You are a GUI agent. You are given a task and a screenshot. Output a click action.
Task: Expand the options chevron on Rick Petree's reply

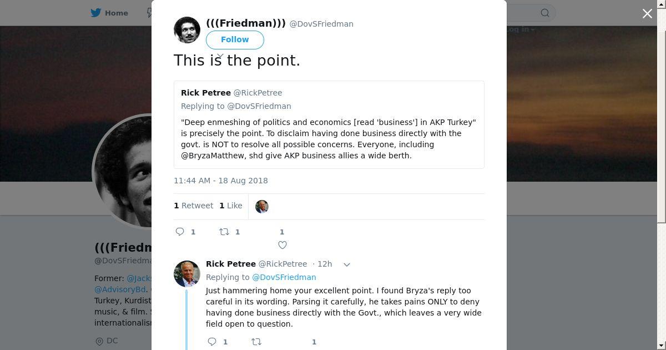coord(347,264)
